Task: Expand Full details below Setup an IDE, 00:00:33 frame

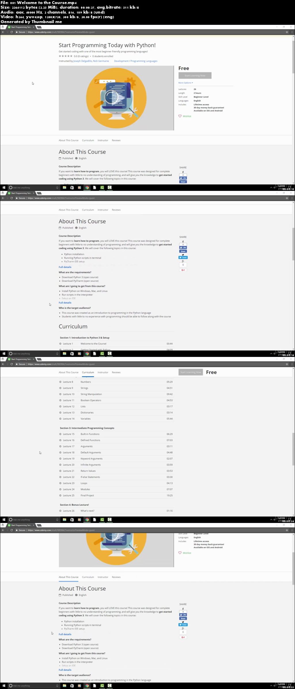Action: [65, 670]
